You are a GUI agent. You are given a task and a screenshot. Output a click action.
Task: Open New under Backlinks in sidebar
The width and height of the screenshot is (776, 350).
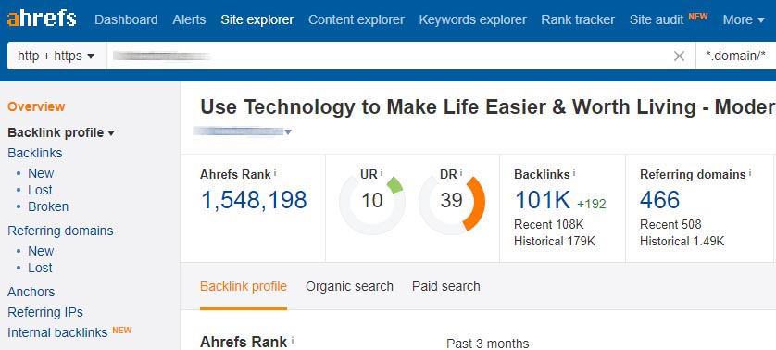tap(41, 173)
